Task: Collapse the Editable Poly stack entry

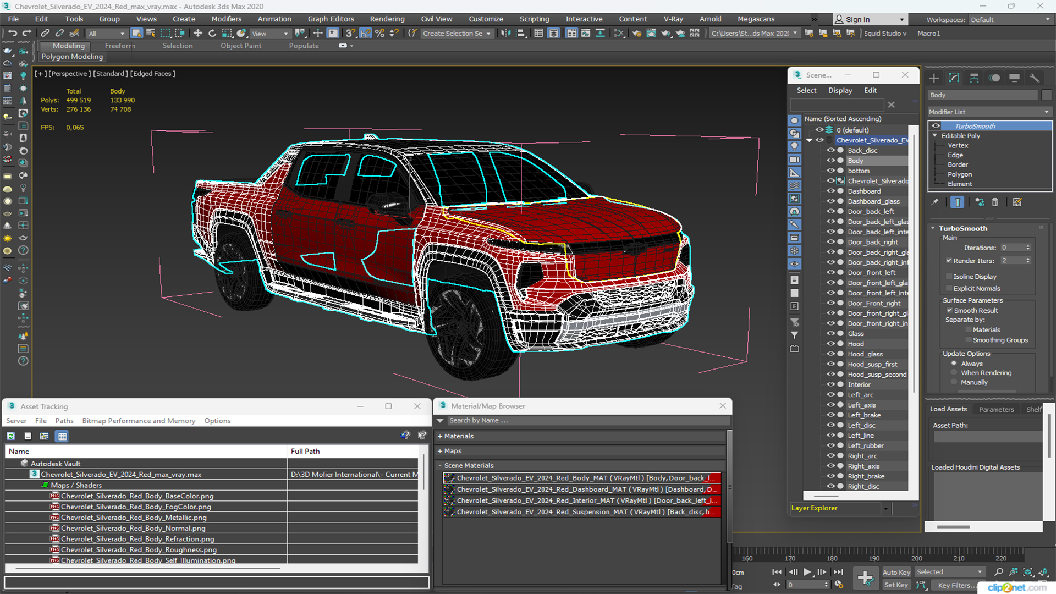Action: pos(934,136)
